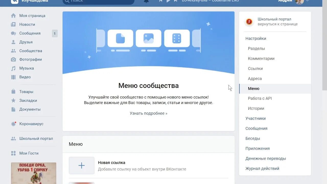Click the VK logo in the header
This screenshot has height=184, width=327.
[14, 1]
